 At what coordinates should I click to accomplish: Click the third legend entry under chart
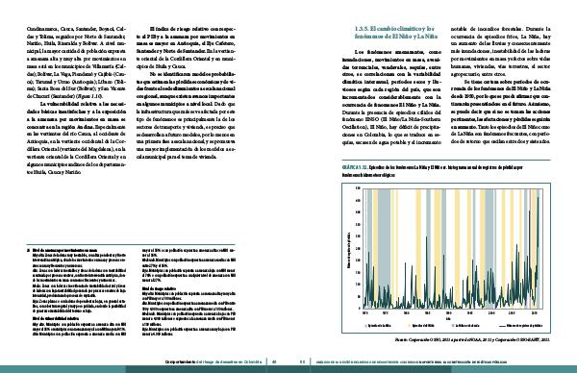pyautogui.click(x=465, y=326)
